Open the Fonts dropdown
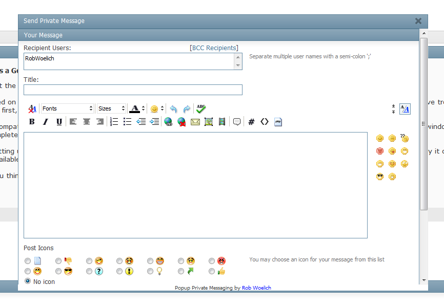This screenshot has width=444, height=308. pos(67,108)
